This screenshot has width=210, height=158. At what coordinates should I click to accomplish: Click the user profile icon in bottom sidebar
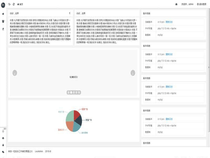pyautogui.click(x=3, y=144)
